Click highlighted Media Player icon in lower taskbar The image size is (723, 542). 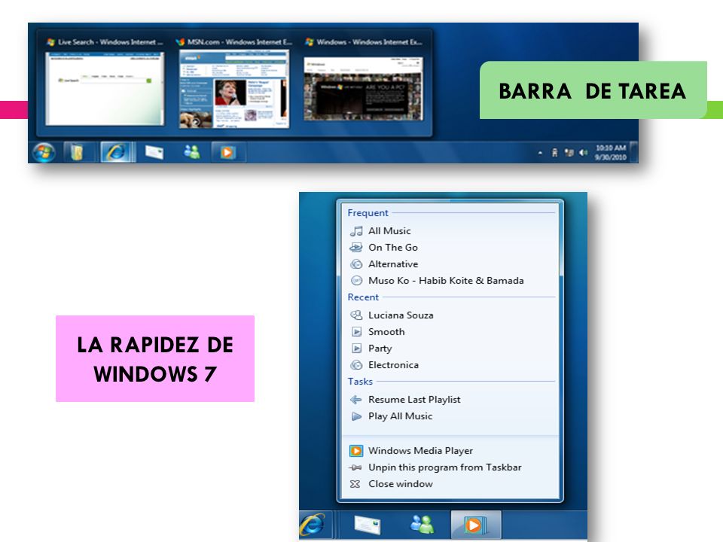[475, 525]
